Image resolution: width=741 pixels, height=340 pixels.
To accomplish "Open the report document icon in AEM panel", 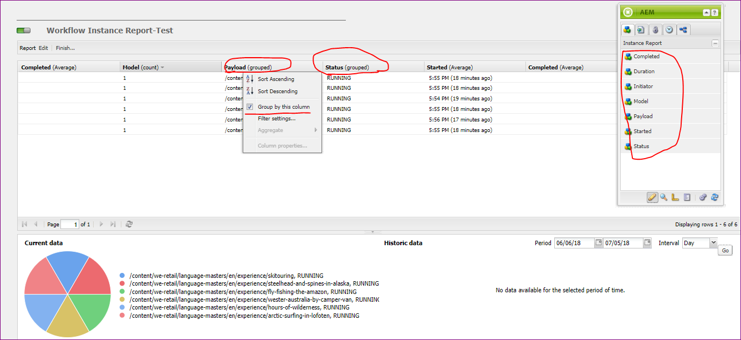I will click(x=687, y=197).
